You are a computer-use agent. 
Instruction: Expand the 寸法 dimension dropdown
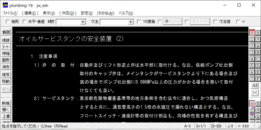coord(131,22)
